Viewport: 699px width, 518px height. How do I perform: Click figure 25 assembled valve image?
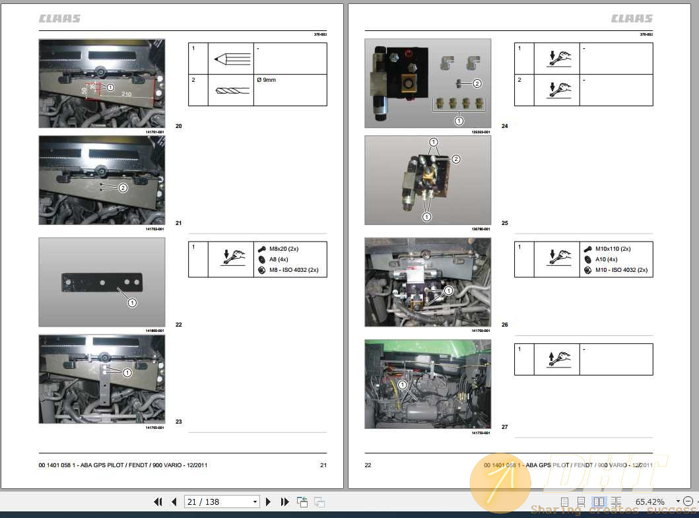pyautogui.click(x=428, y=181)
